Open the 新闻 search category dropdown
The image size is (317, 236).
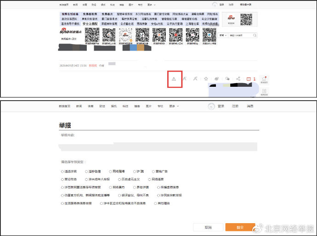coord(223,35)
